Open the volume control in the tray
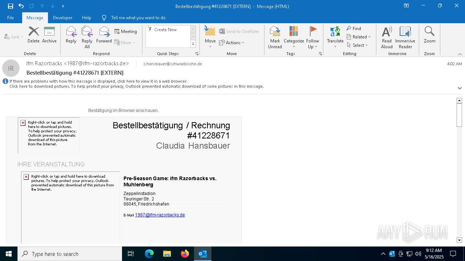Screen dimensions: 465x261 coord(418,254)
